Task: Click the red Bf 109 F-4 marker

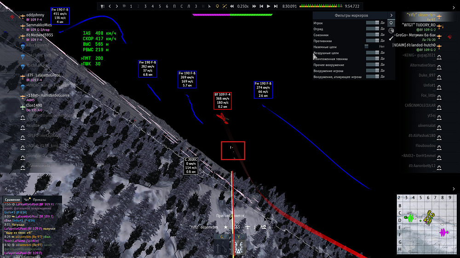Action: (x=223, y=101)
